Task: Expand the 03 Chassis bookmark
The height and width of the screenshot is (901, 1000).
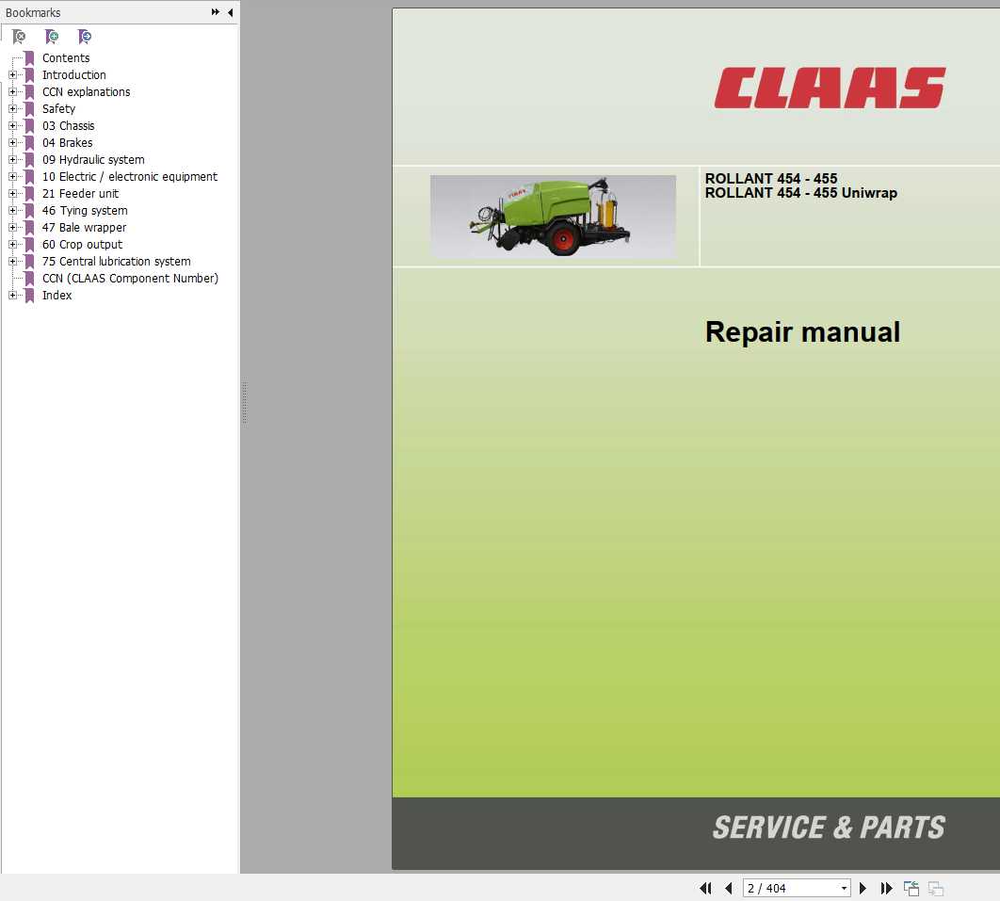Action: point(12,125)
